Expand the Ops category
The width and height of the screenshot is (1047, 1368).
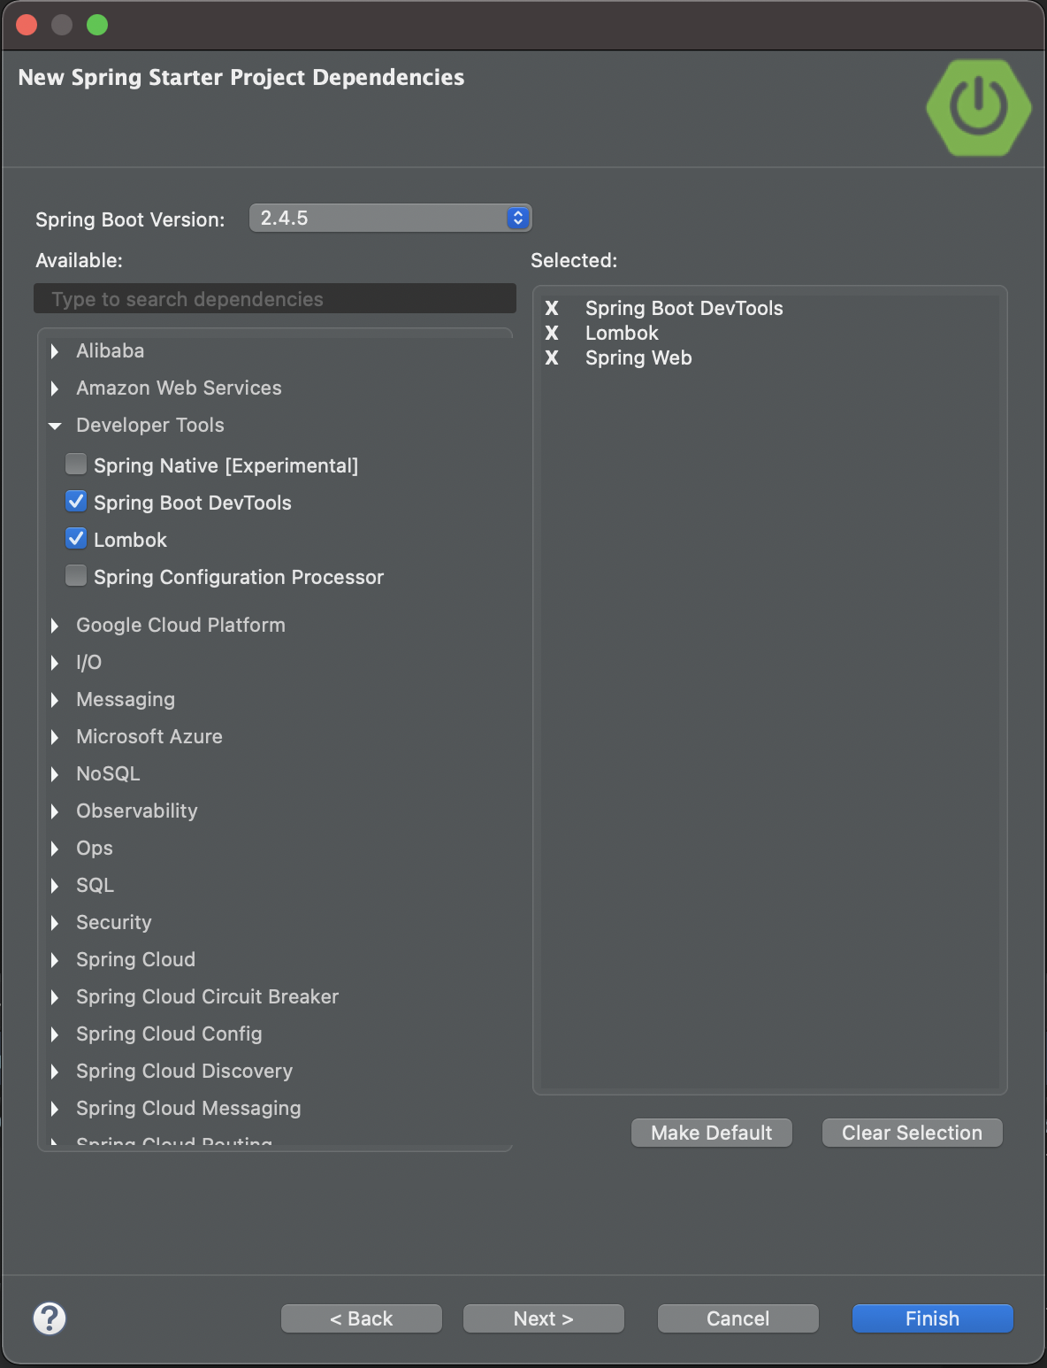pos(55,849)
